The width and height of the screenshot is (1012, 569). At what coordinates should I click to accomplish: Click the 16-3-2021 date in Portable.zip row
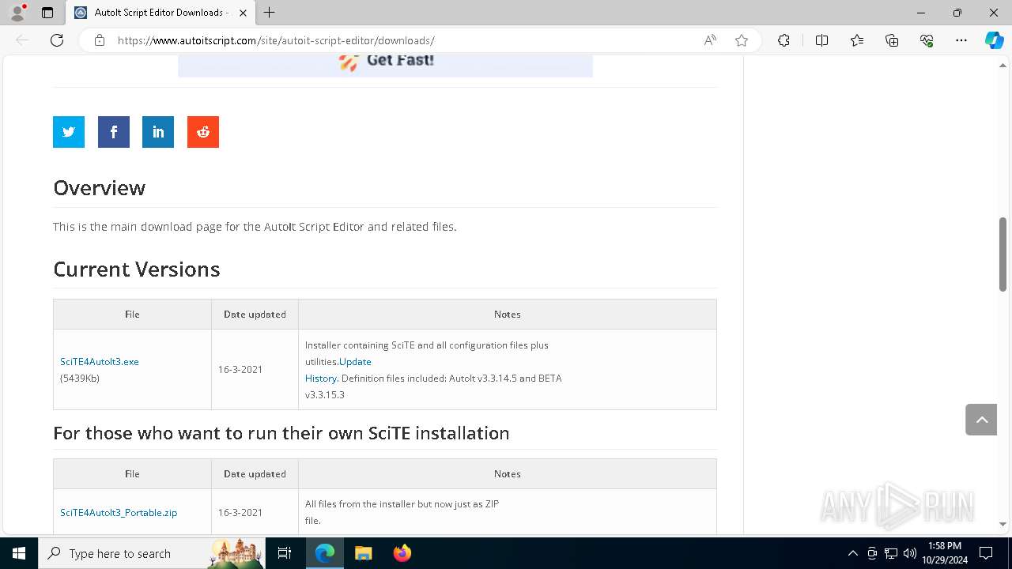pos(240,512)
